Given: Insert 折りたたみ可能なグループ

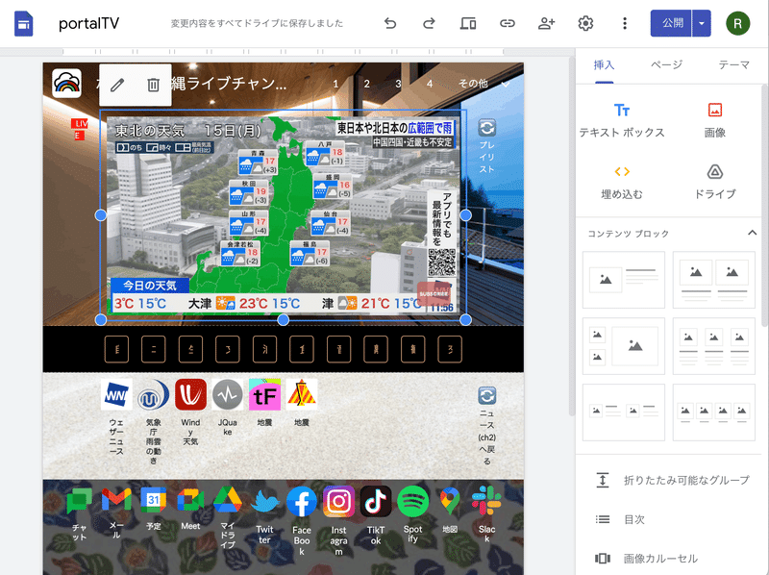Looking at the screenshot, I should pyautogui.click(x=672, y=480).
